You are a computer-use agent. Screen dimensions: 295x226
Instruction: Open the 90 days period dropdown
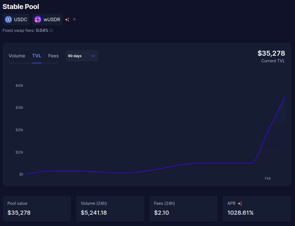(82, 56)
